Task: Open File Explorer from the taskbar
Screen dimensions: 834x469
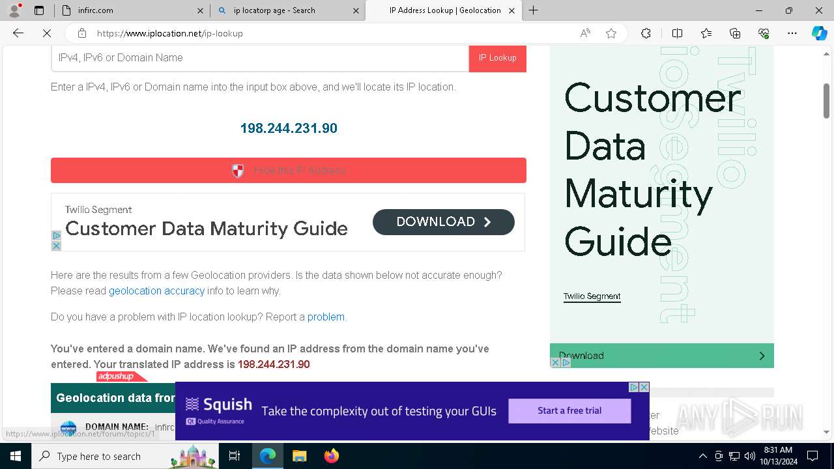Action: coord(299,456)
